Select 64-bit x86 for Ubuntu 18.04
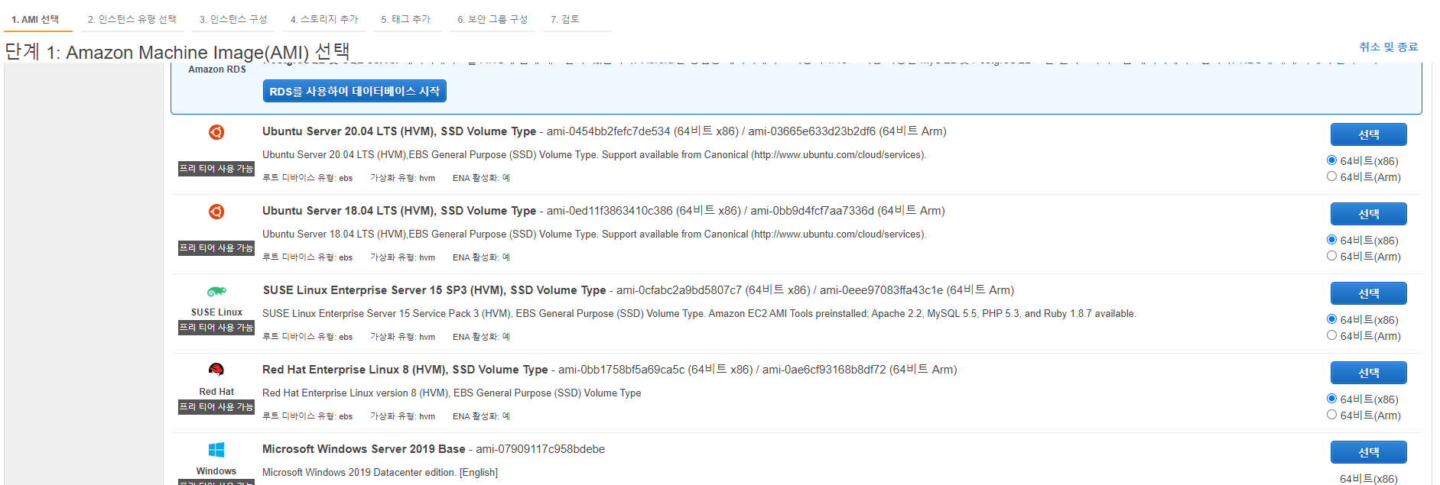The width and height of the screenshot is (1440, 485). (1331, 240)
